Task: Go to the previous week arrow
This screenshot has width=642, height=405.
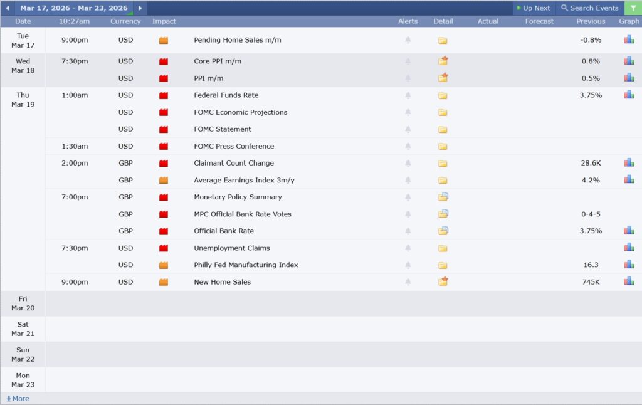Action: [x=8, y=8]
